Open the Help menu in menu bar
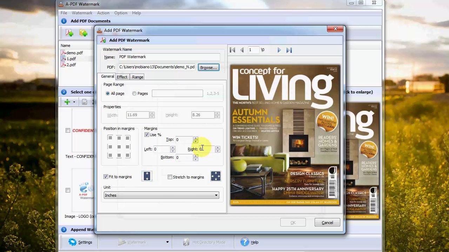 (136, 13)
